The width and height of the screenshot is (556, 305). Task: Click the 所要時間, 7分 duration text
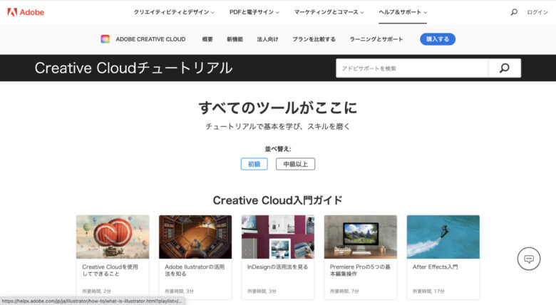point(344,291)
